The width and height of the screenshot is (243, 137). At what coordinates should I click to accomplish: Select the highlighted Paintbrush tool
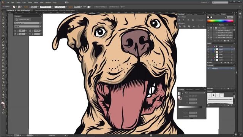(x=3, y=39)
